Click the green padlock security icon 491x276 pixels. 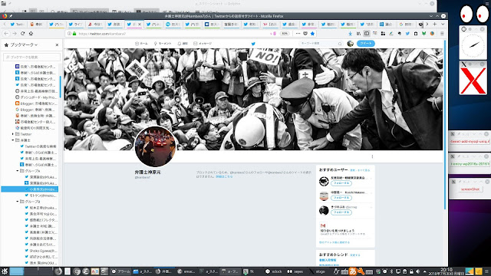coord(74,34)
